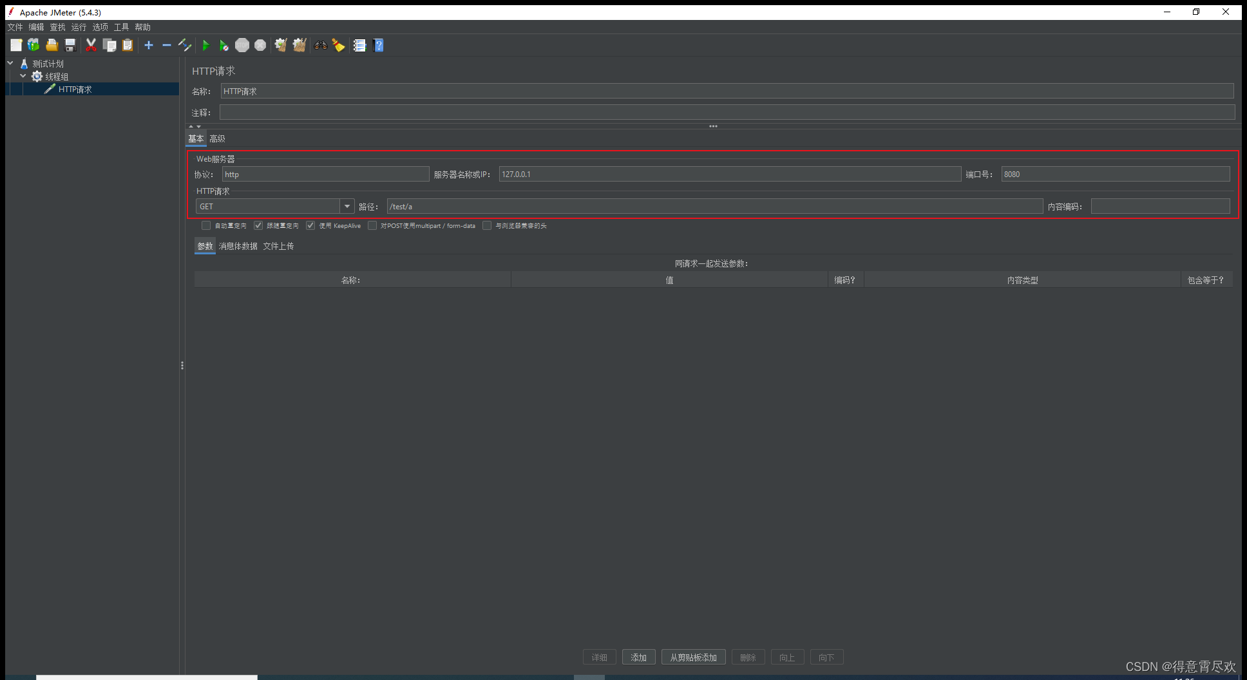The height and width of the screenshot is (680, 1247).
Task: Click the Clear All double broom icon
Action: [300, 45]
